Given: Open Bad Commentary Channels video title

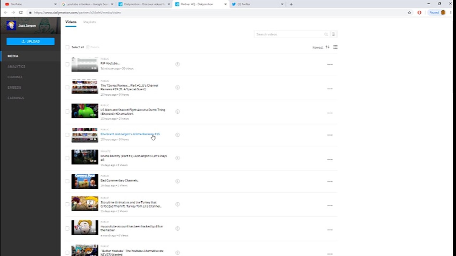Looking at the screenshot, I should click(119, 181).
